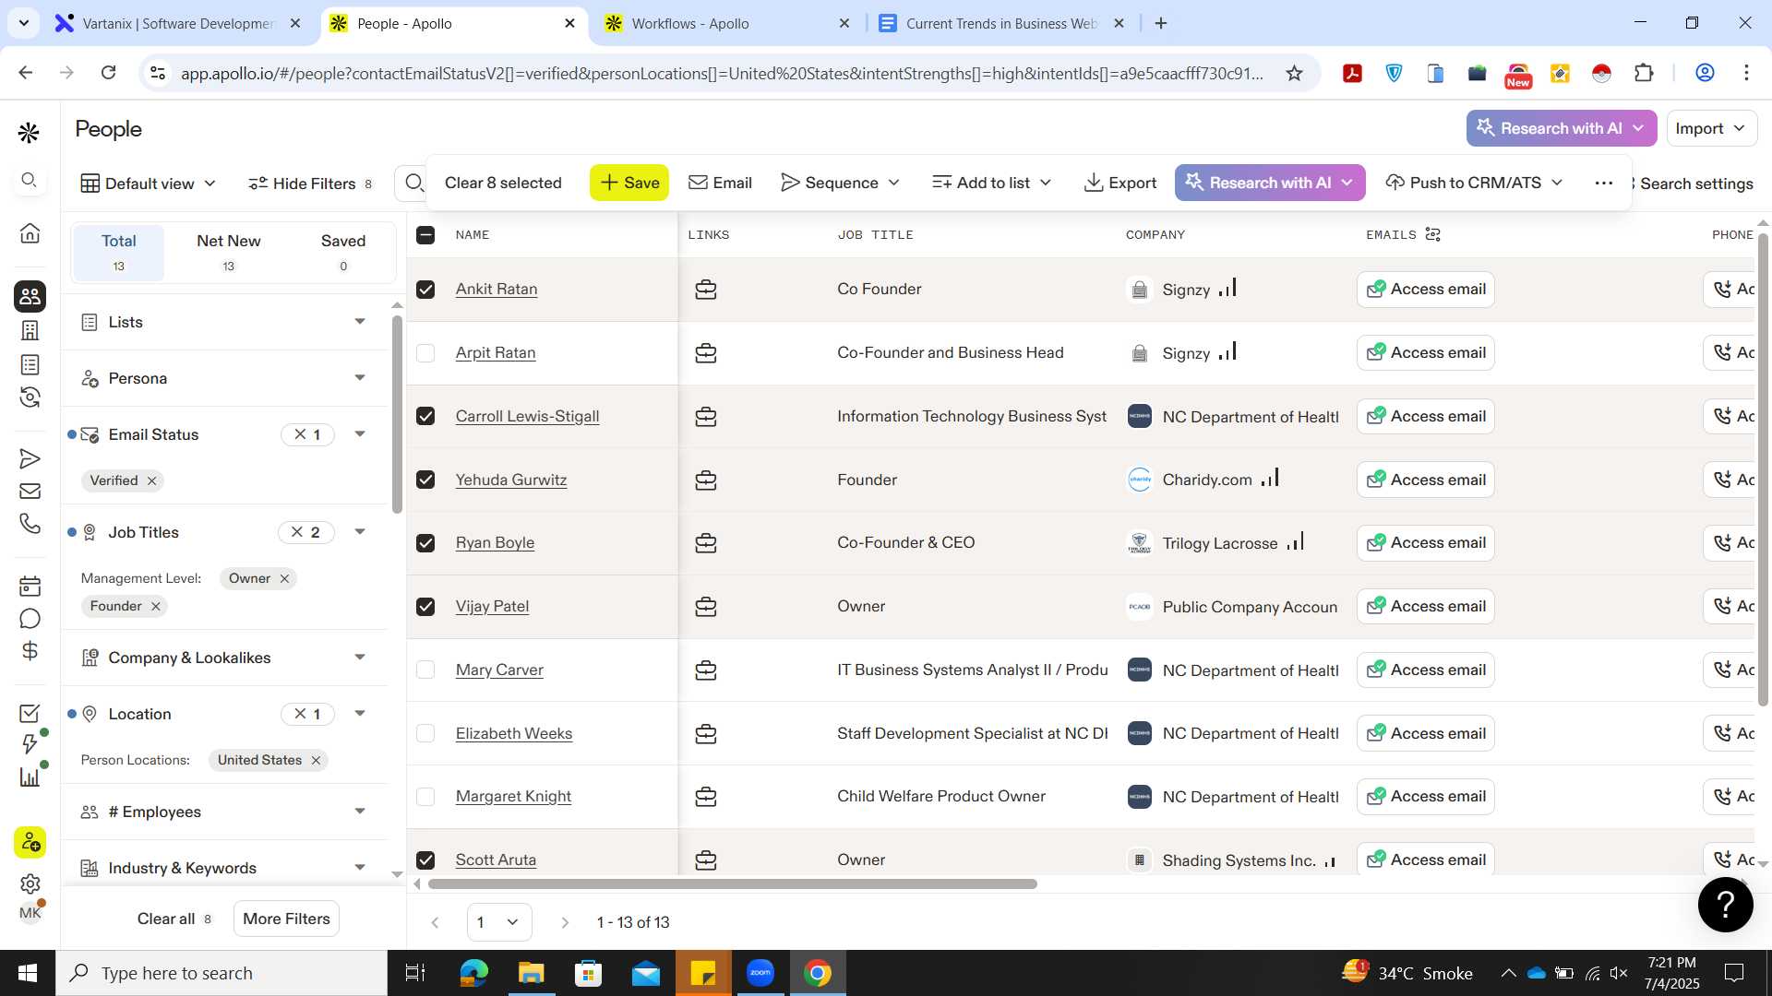Viewport: 1772px width, 996px height.
Task: Uncheck Carroll Lewis-Stigall checkbox
Action: [425, 416]
